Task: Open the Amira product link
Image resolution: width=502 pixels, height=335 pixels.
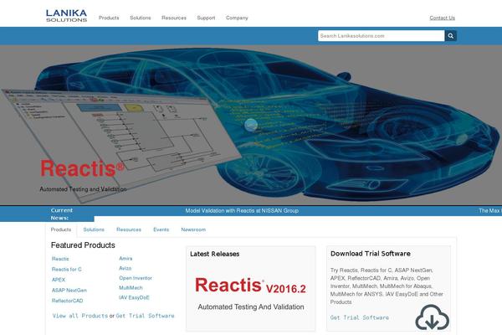Action: tap(125, 259)
